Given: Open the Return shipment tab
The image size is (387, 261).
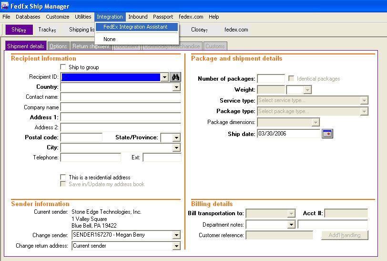Looking at the screenshot, I should pyautogui.click(x=91, y=46).
